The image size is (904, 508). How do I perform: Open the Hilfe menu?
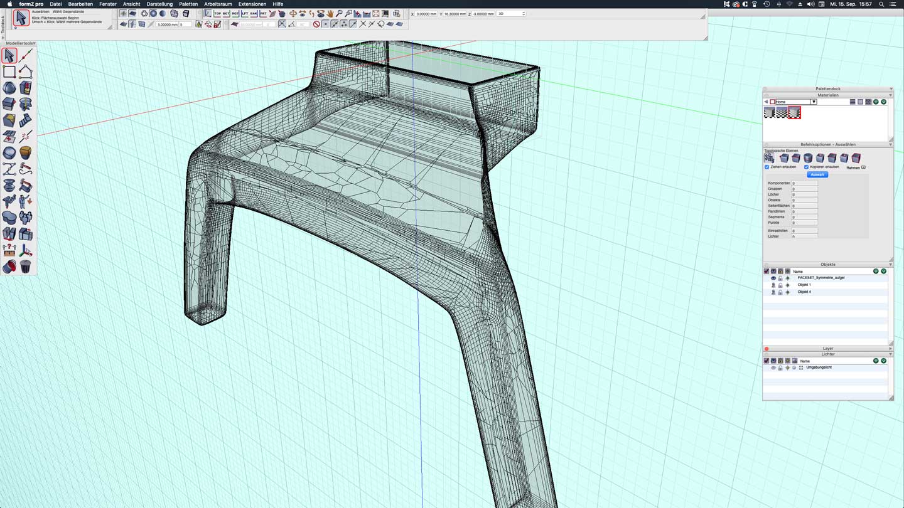278,4
